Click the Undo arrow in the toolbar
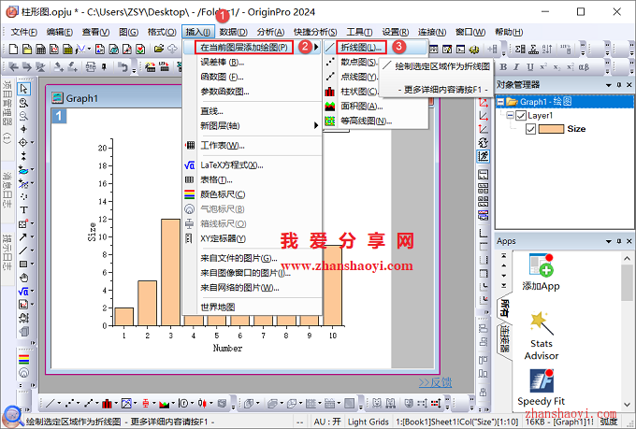This screenshot has height=429, width=636. point(123,67)
